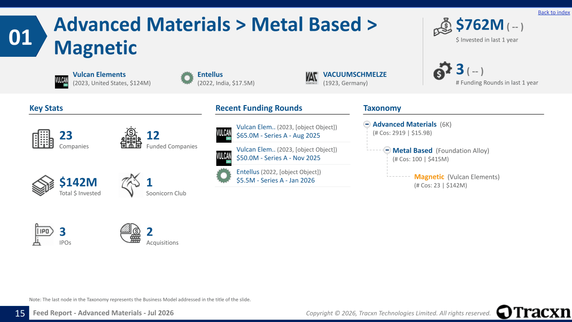This screenshot has height=322, width=572.
Task: Open the Back to index link
Action: [554, 13]
